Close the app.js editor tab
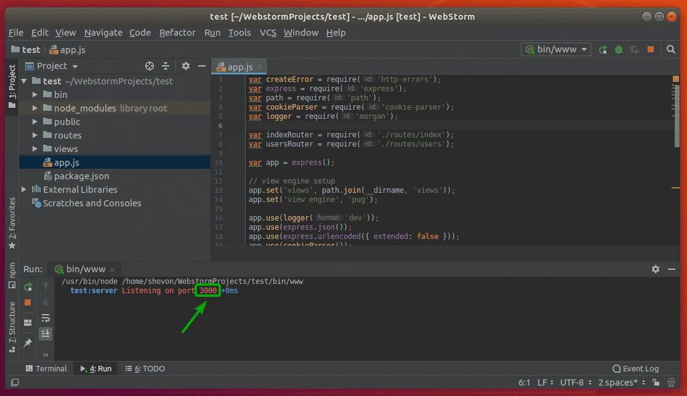Viewport: 687px width, 396px height. click(x=259, y=67)
